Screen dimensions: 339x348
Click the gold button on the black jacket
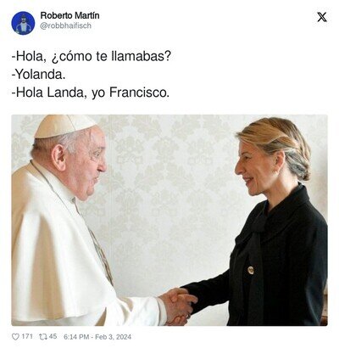[251, 270]
